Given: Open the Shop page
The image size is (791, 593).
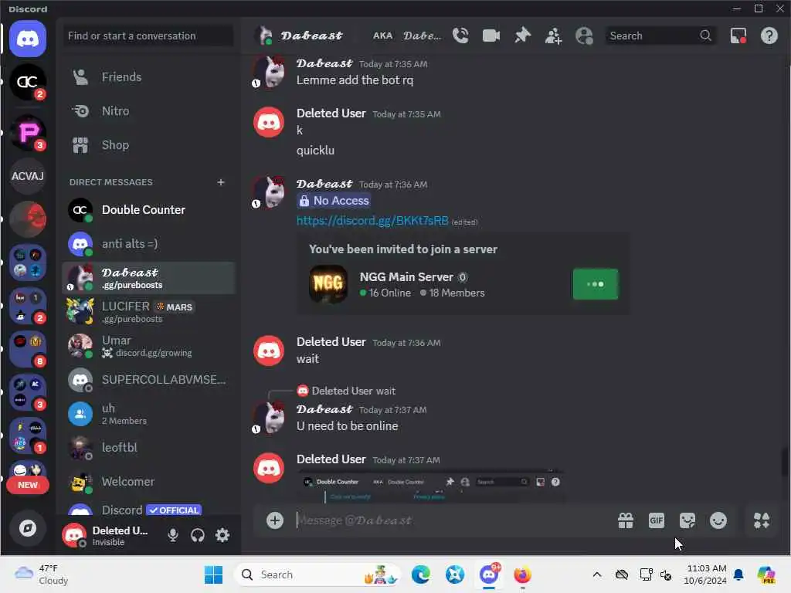Looking at the screenshot, I should click(x=148, y=145).
